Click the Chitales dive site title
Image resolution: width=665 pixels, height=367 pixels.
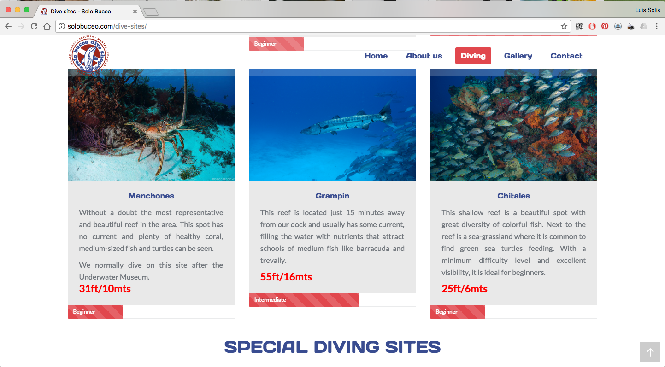point(513,196)
